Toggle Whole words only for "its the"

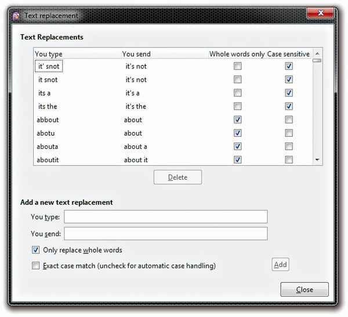tap(237, 106)
